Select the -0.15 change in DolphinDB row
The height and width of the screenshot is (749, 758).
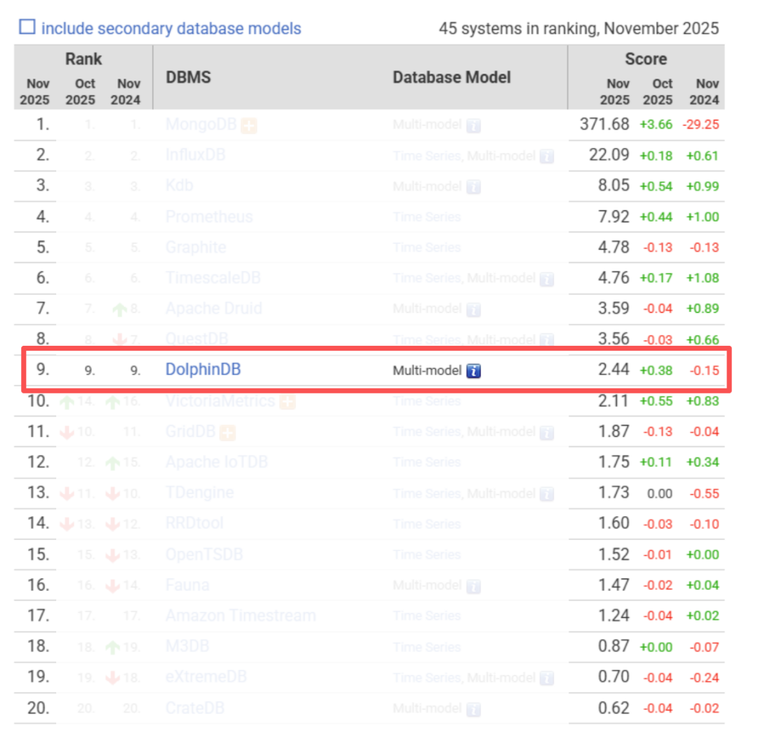click(x=705, y=371)
